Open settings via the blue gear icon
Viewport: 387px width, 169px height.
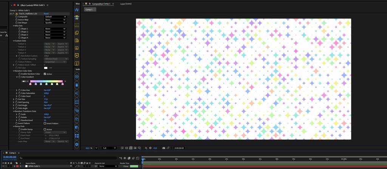coord(77,144)
